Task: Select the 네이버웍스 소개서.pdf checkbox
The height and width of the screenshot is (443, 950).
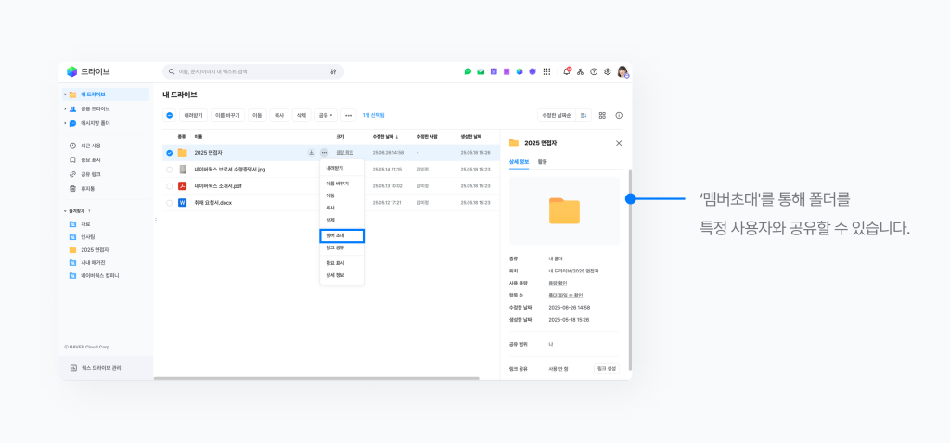Action: 169,185
